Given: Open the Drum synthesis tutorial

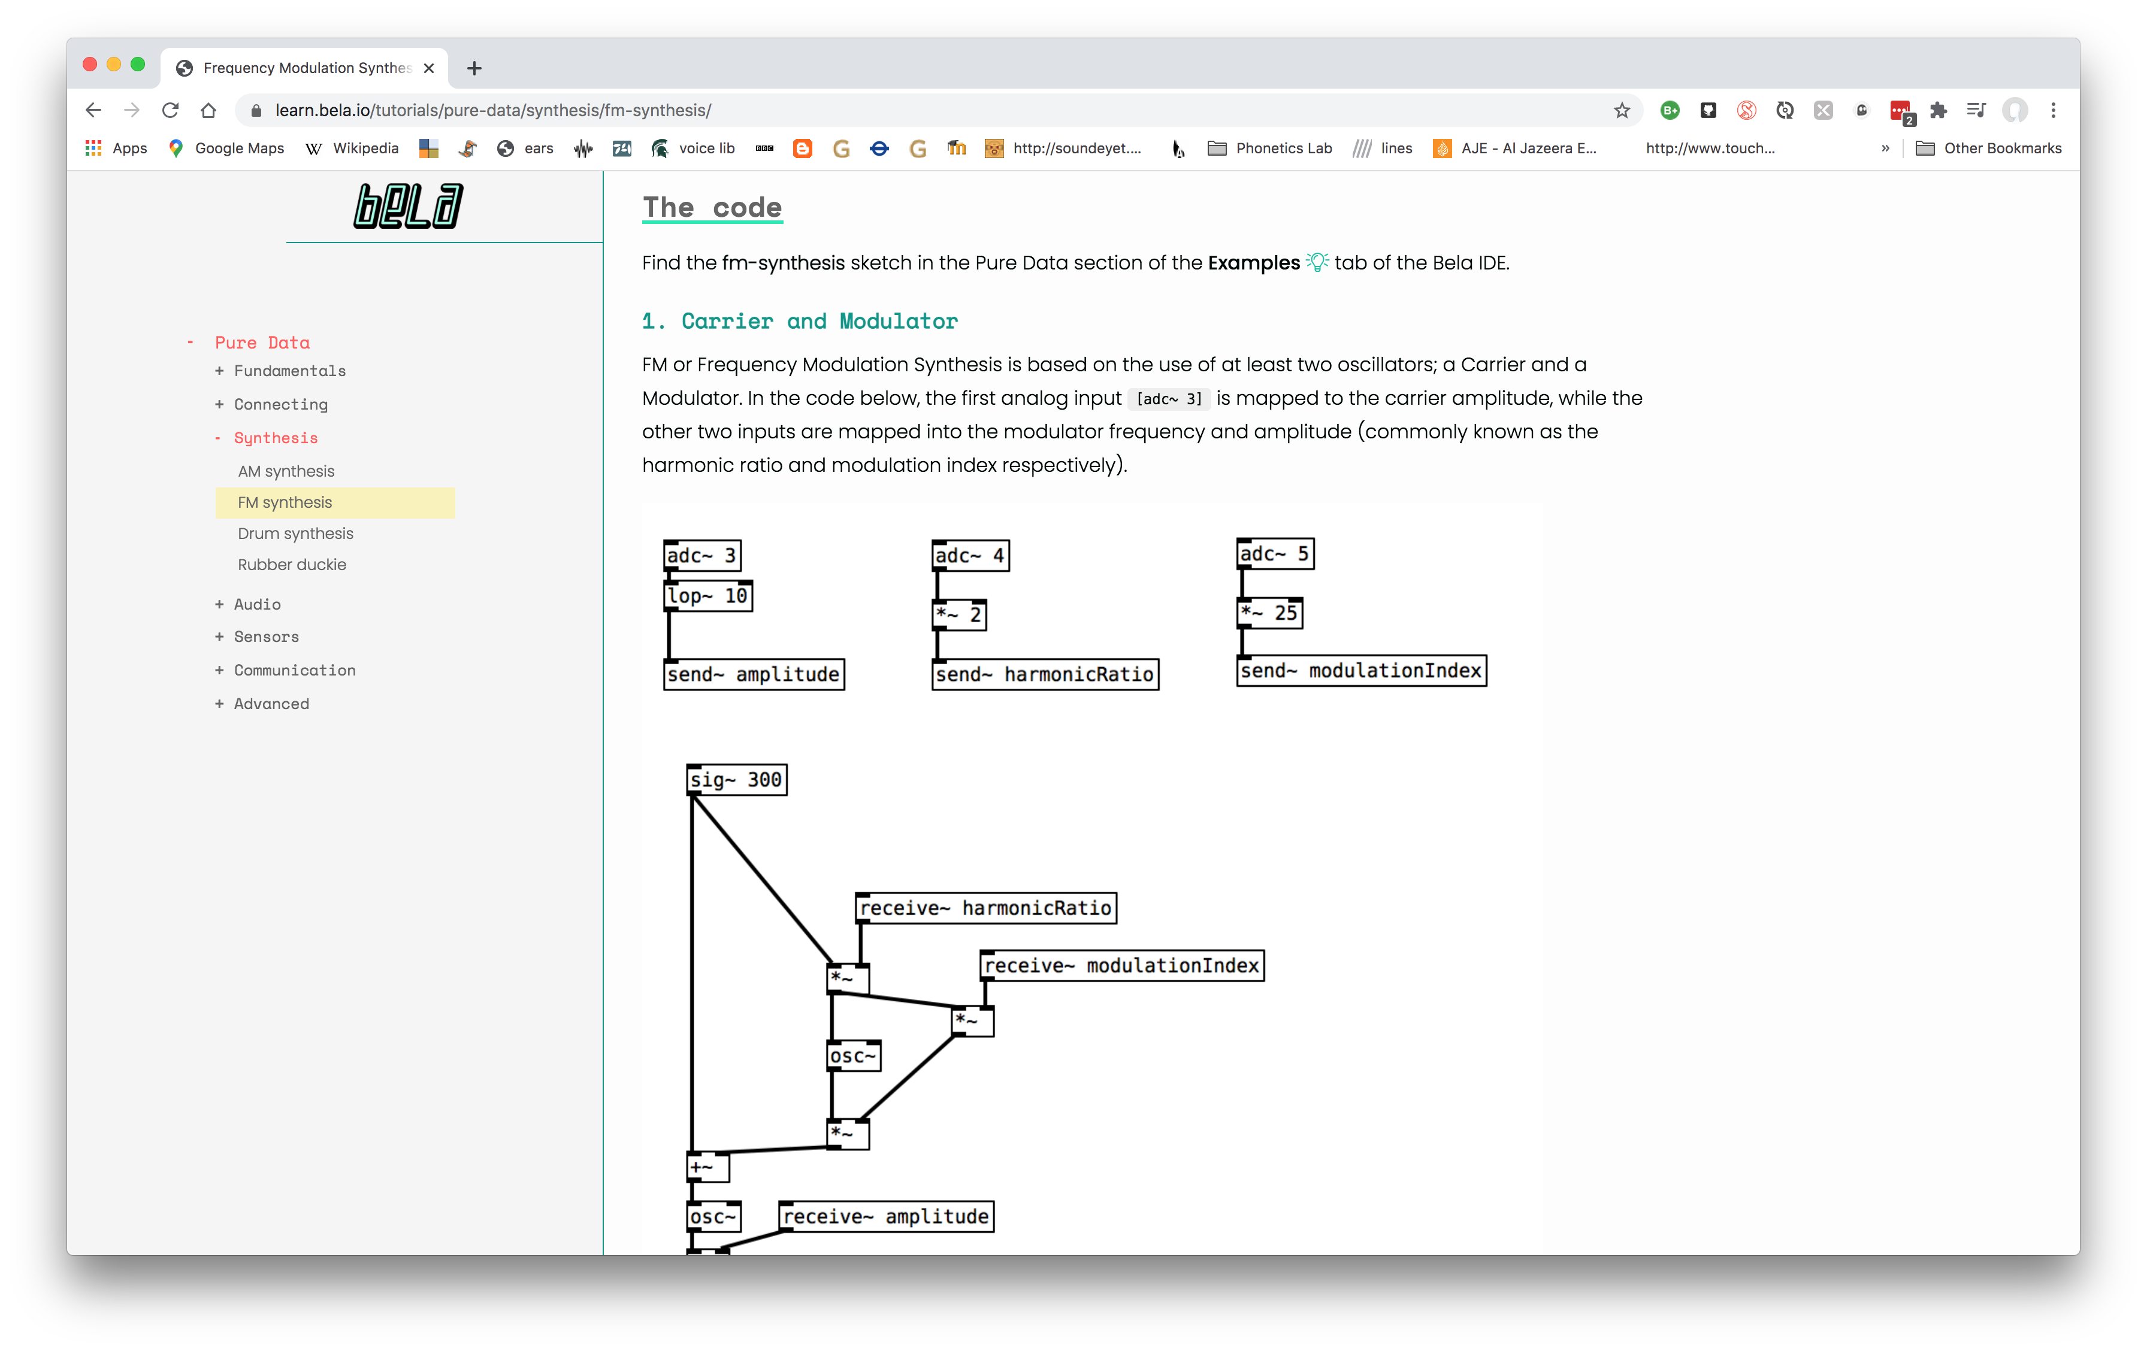Looking at the screenshot, I should (x=295, y=533).
